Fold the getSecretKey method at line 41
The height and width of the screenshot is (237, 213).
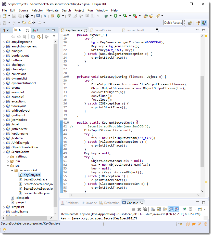click(x=68, y=122)
